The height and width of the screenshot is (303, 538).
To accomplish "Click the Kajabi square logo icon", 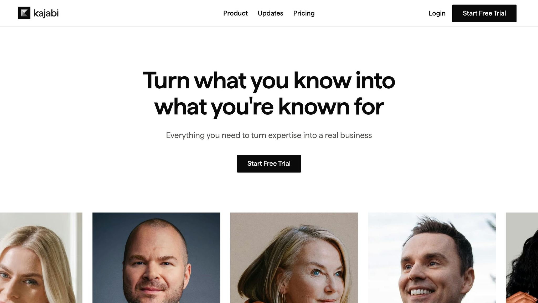I will 24,13.
